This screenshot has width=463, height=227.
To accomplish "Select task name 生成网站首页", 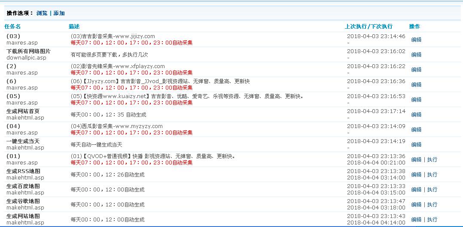I will 23,112.
